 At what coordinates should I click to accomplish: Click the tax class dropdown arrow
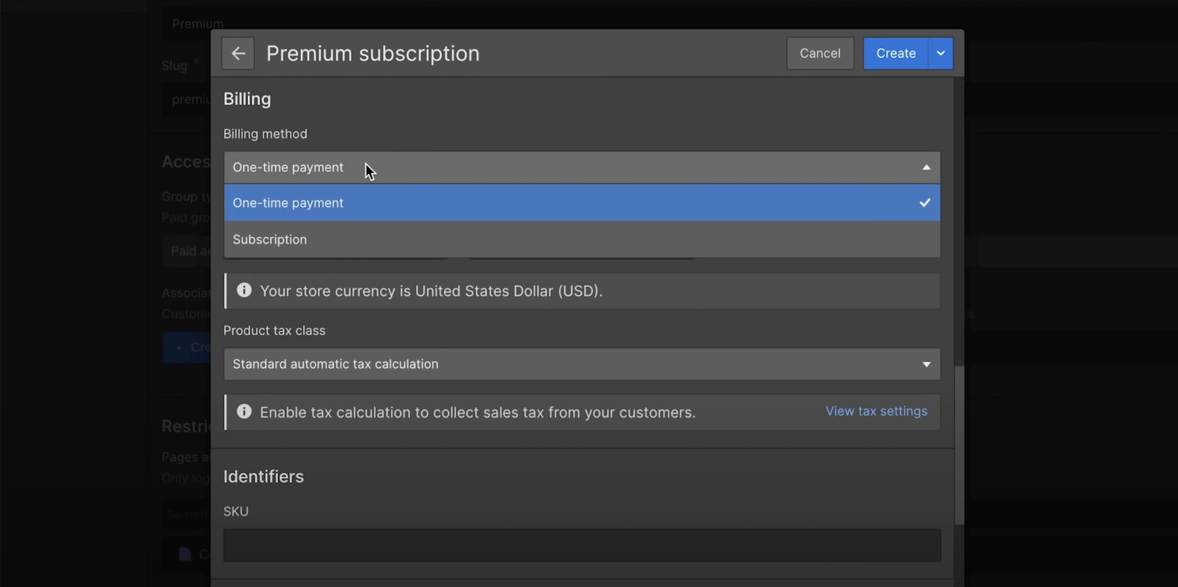click(926, 364)
